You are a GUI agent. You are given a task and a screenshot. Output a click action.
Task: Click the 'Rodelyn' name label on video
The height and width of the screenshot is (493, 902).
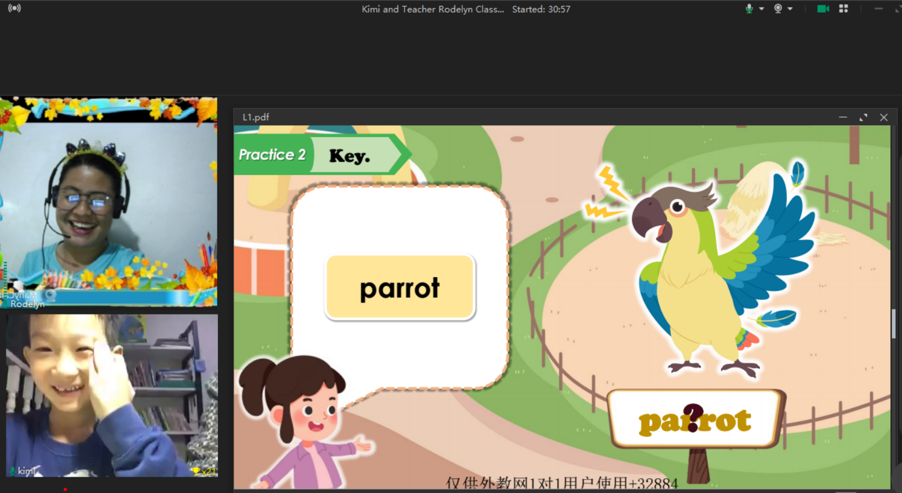[27, 304]
